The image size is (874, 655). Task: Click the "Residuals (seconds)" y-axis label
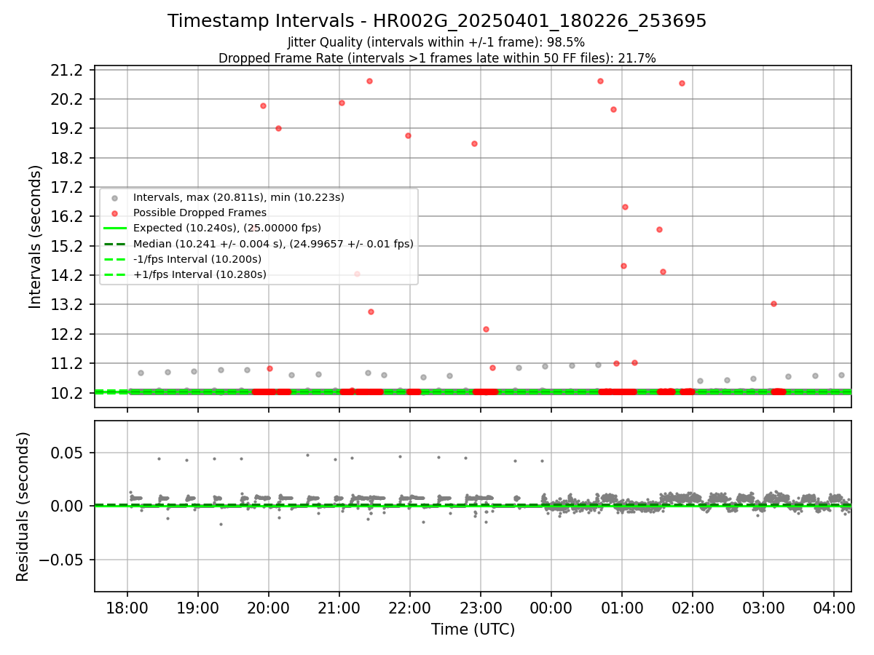tap(23, 507)
